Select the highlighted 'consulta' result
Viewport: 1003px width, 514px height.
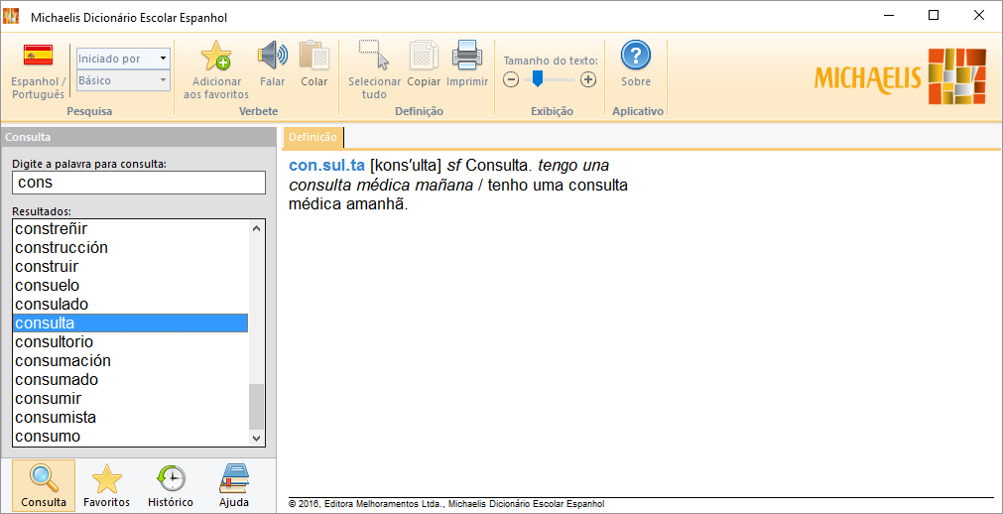[x=131, y=322]
